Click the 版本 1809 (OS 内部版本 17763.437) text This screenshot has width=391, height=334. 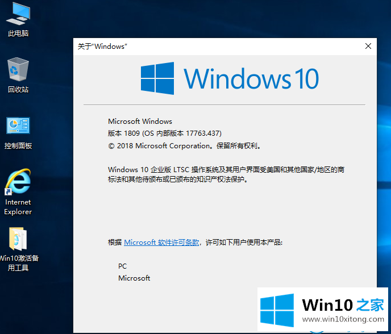(x=165, y=133)
